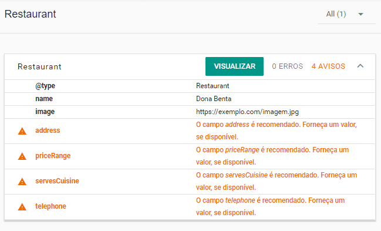Screen dimensions: 381x231
Task: Click the large Restaurant page heading
Action: coord(31,14)
